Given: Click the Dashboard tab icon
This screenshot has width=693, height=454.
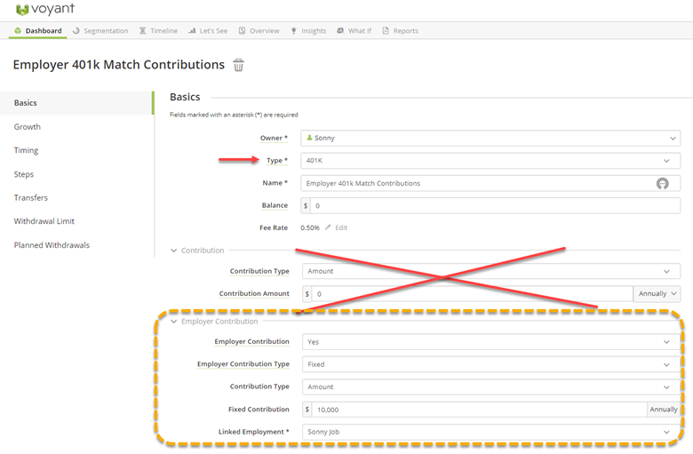Looking at the screenshot, I should [x=18, y=31].
